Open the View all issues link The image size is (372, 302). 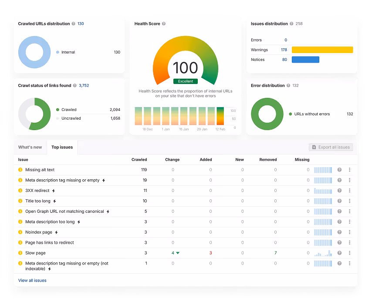(32, 280)
